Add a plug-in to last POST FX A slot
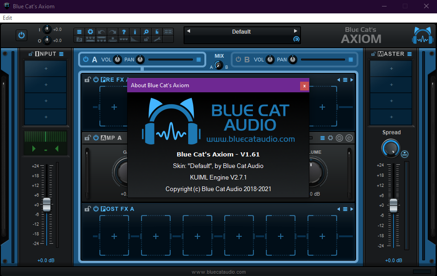 tap(322, 236)
